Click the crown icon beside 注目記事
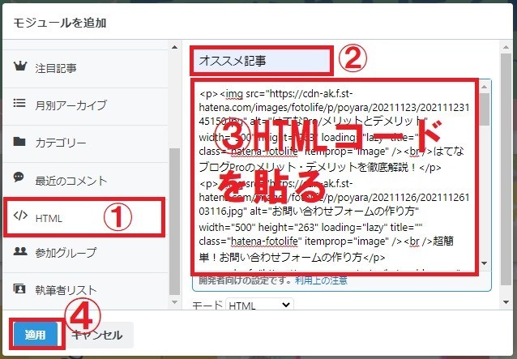 pyautogui.click(x=20, y=66)
